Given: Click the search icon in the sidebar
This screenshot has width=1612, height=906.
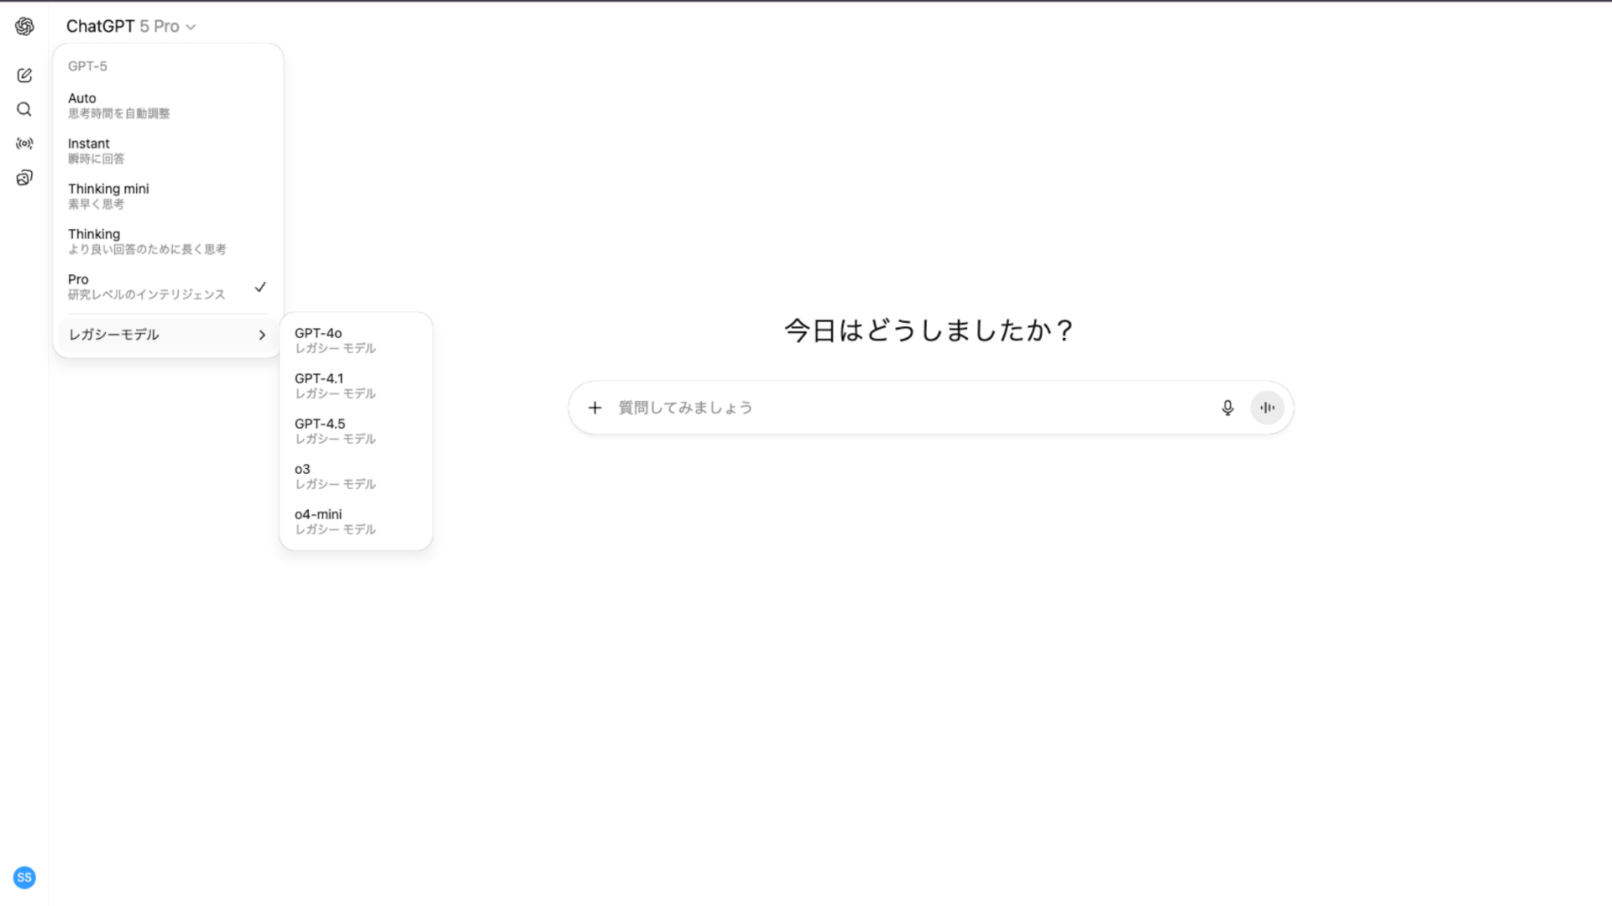Looking at the screenshot, I should click(x=24, y=109).
